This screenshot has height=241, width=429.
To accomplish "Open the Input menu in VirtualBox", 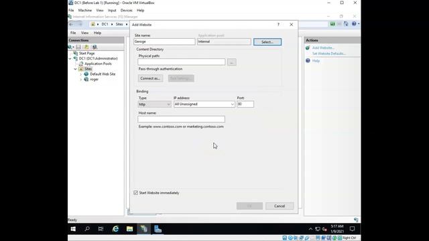I will [112, 11].
